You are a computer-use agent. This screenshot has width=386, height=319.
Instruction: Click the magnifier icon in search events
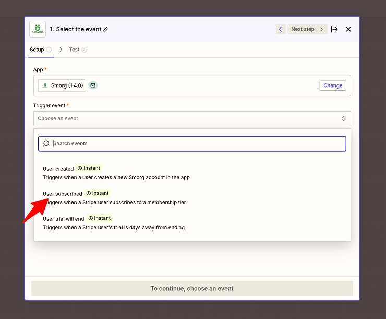[46, 144]
